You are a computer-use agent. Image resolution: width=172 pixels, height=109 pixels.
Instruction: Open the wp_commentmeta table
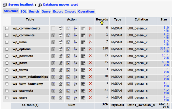(x=26, y=28)
